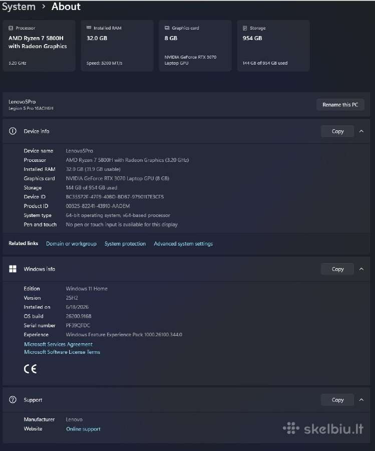Select Manufacturer value Lenovo
Viewport: 375px width, 451px height.
(74, 419)
